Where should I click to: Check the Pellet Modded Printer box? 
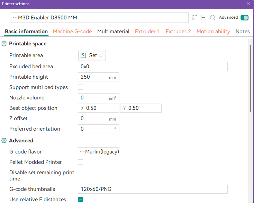pyautogui.click(x=81, y=162)
